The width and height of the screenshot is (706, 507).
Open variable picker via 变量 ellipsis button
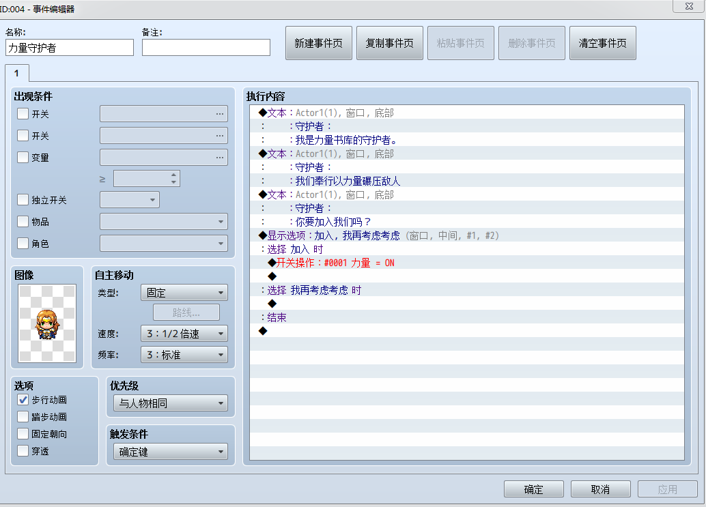point(220,158)
